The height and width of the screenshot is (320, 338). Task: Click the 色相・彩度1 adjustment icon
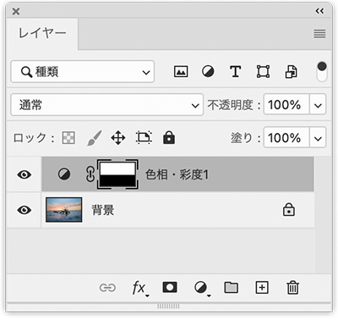click(64, 174)
